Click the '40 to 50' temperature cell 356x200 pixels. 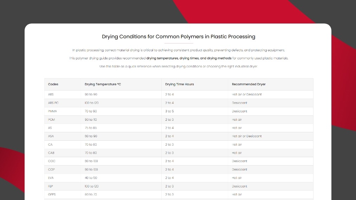pos(91,178)
